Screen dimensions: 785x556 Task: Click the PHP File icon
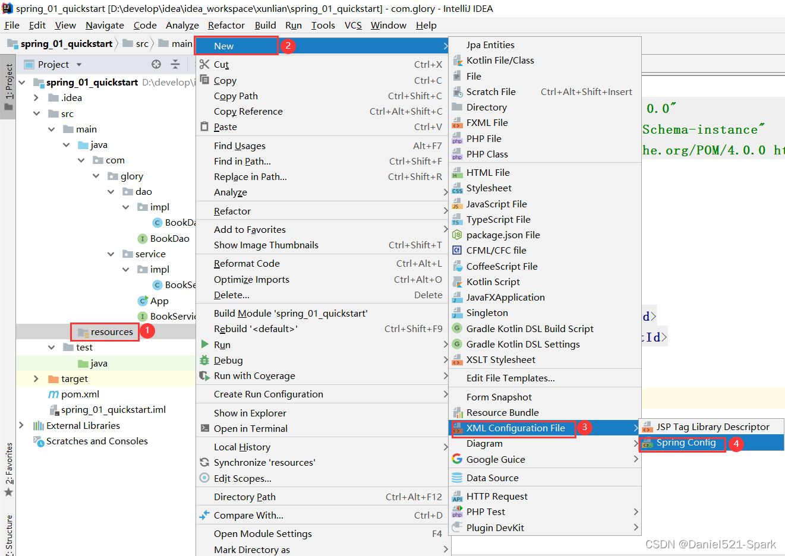pos(457,138)
